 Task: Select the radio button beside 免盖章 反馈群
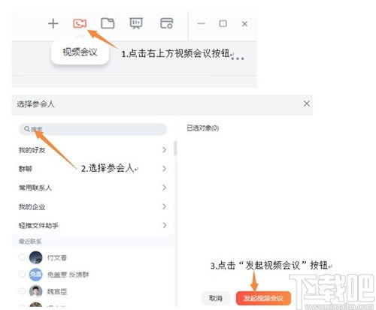tap(22, 274)
